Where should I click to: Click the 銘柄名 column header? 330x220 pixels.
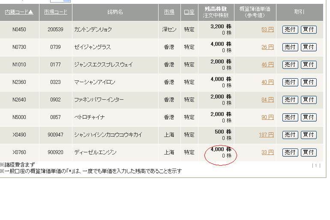point(115,12)
